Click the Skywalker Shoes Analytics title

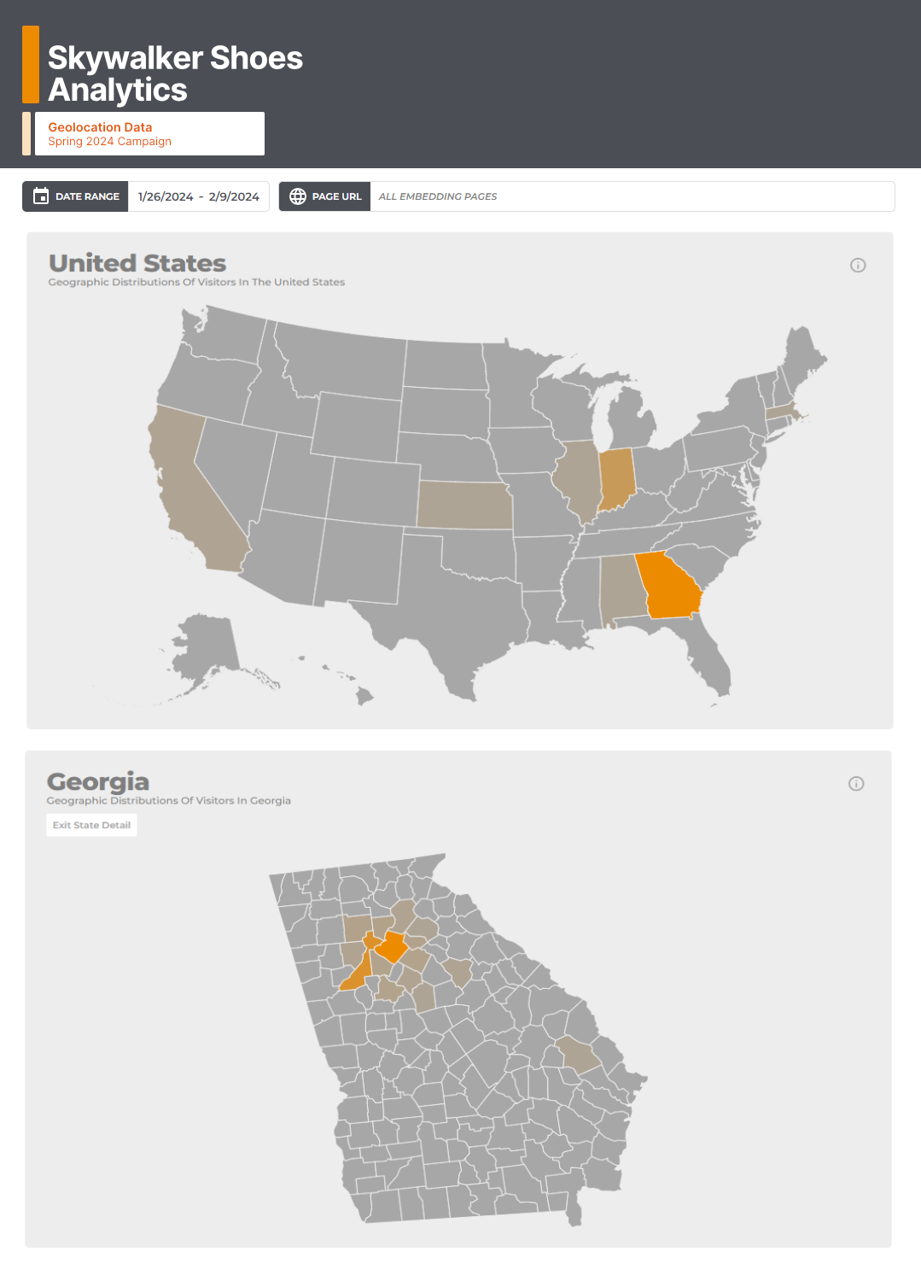(x=175, y=73)
